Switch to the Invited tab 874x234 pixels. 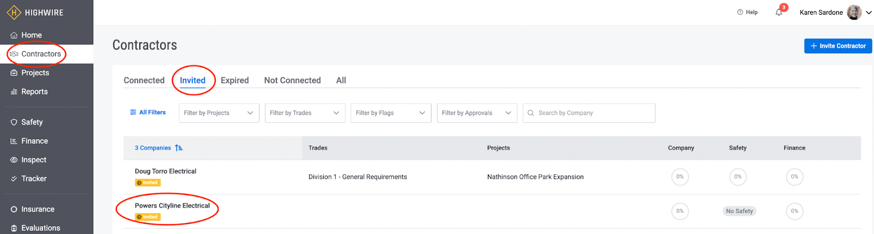tap(193, 80)
